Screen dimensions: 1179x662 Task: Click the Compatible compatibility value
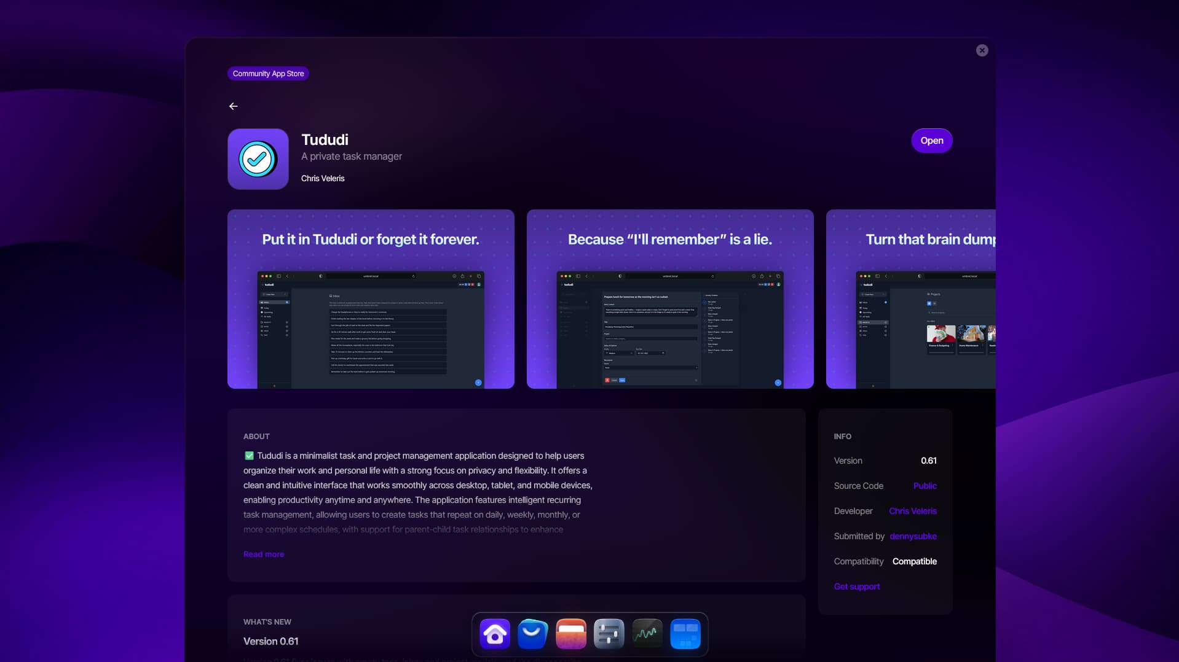[915, 561]
